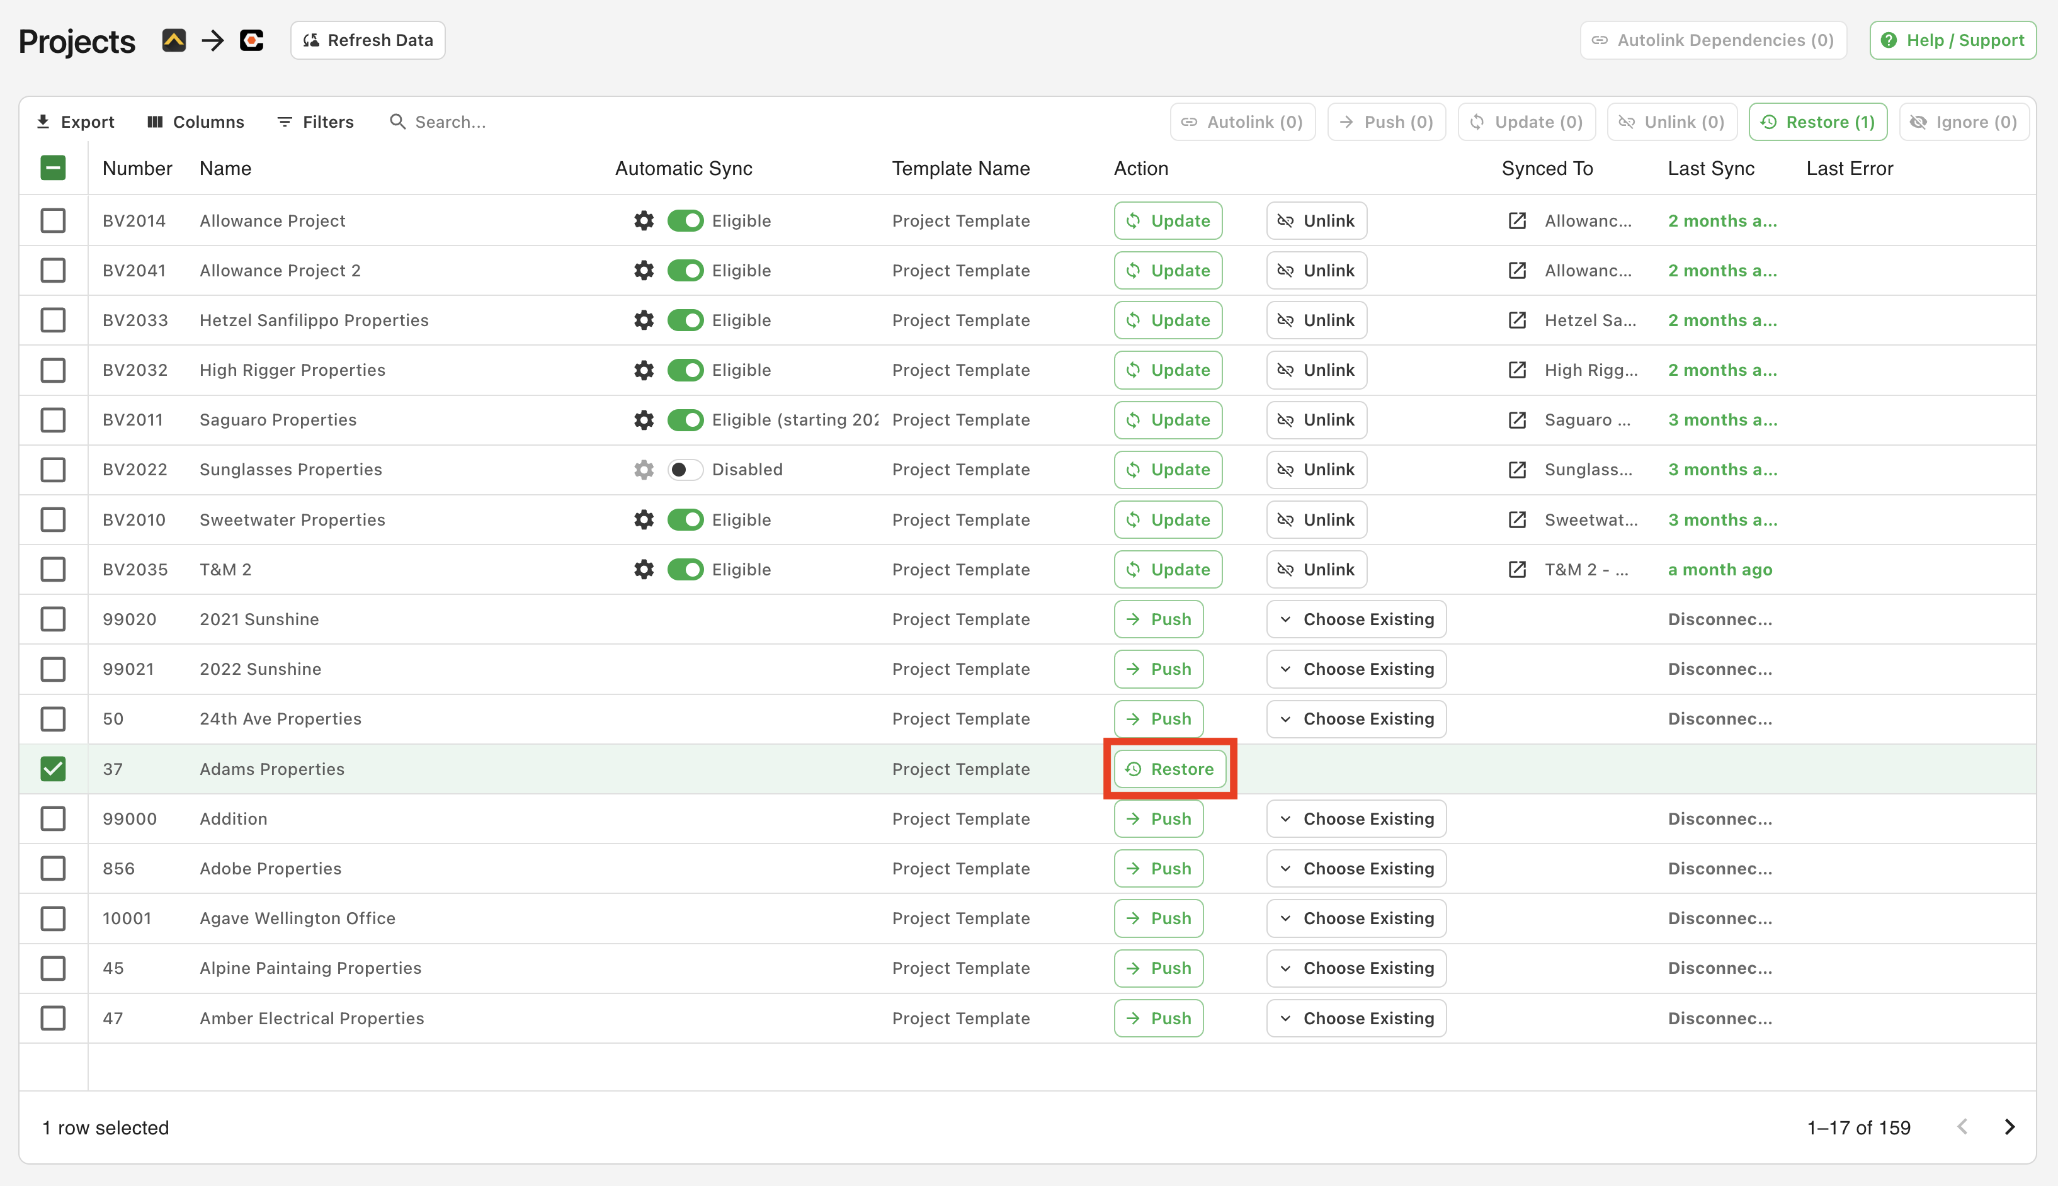The height and width of the screenshot is (1186, 2058).
Task: Toggle automatic sync for Saguaro Properties
Action: click(x=685, y=419)
